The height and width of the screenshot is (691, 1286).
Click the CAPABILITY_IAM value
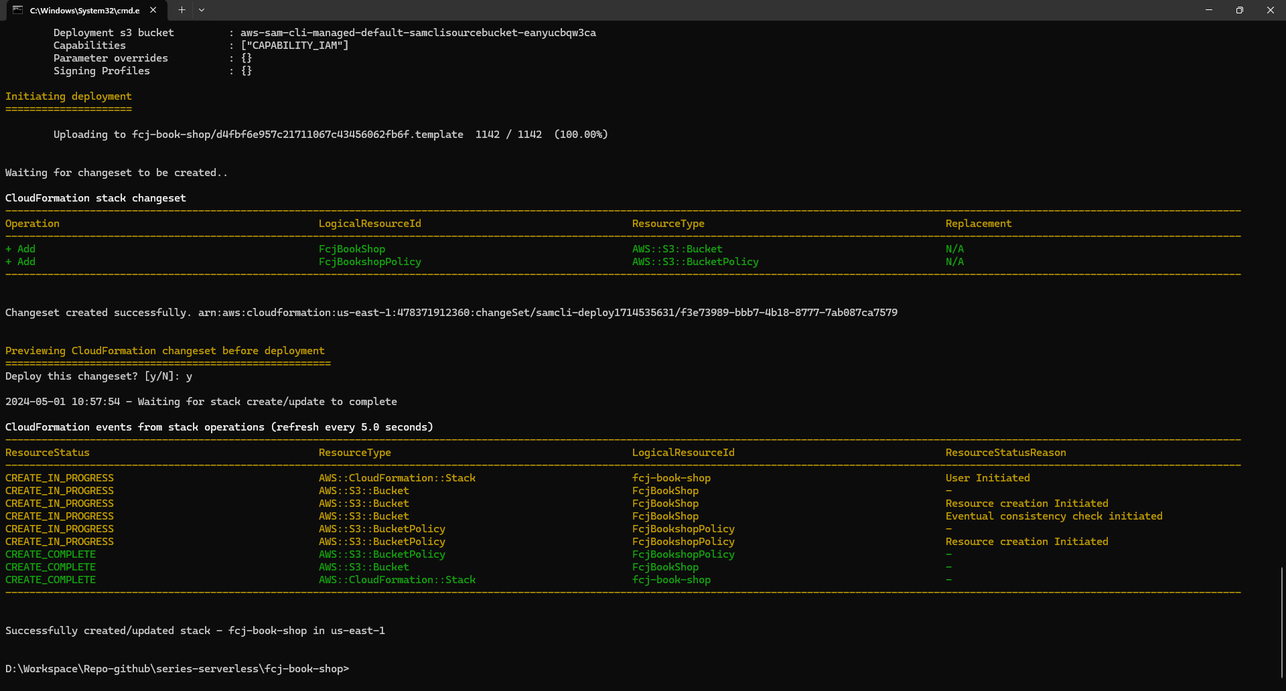click(x=294, y=46)
